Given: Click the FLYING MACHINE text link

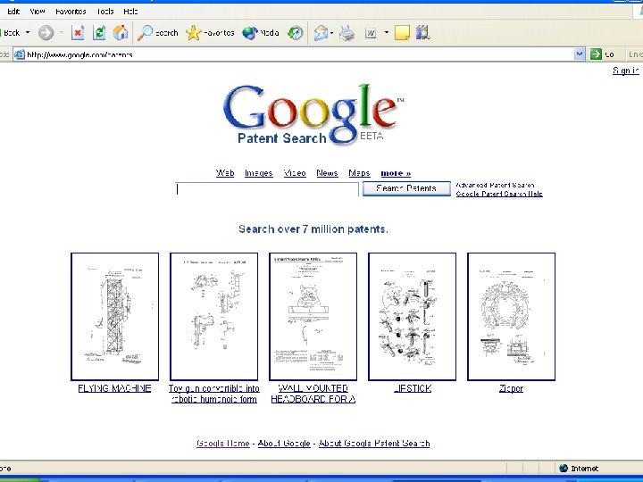Looking at the screenshot, I should tap(114, 388).
